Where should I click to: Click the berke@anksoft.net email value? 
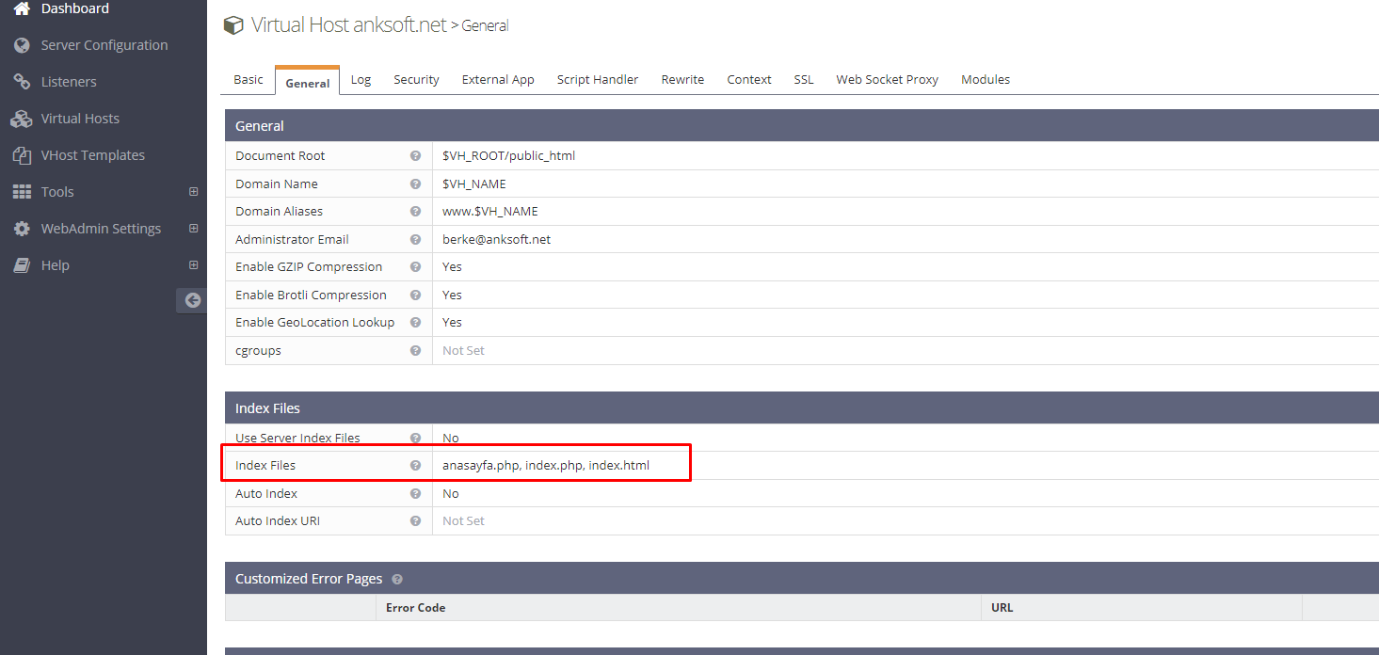[x=497, y=240]
